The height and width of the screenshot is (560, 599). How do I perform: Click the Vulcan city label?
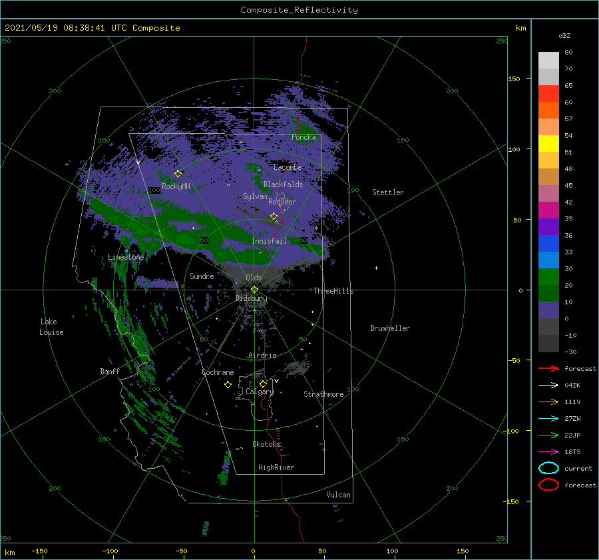point(338,495)
